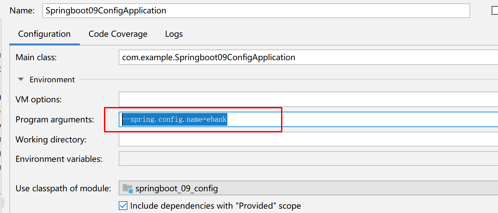Click the "Environment" section header text
498x213 pixels.
pos(52,80)
